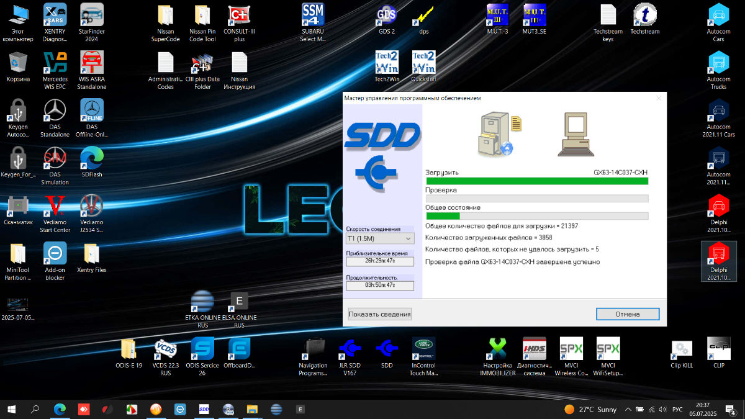Open taskbar search magnifier
The image size is (745, 419).
pos(35,409)
